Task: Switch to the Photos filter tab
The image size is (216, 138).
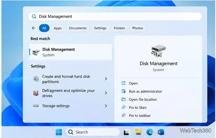Action: tap(138, 28)
